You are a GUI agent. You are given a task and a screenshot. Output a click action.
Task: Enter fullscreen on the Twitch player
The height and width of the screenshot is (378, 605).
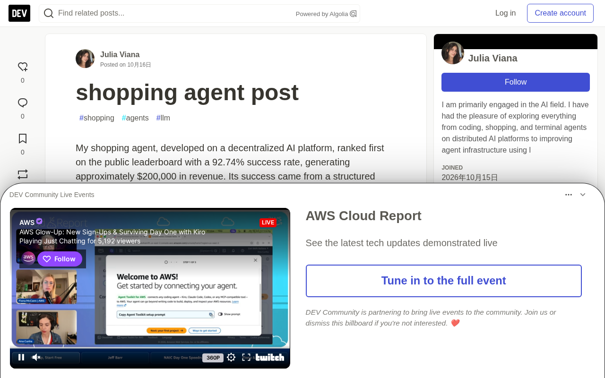(x=246, y=357)
